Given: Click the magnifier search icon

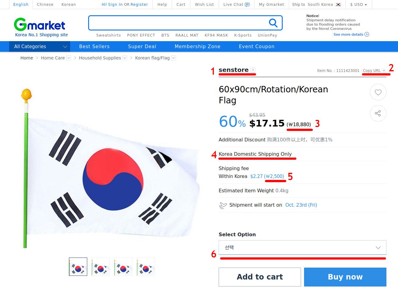Looking at the screenshot, I should pyautogui.click(x=273, y=23).
